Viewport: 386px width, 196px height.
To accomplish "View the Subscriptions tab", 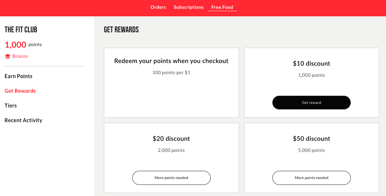I will pyautogui.click(x=188, y=7).
